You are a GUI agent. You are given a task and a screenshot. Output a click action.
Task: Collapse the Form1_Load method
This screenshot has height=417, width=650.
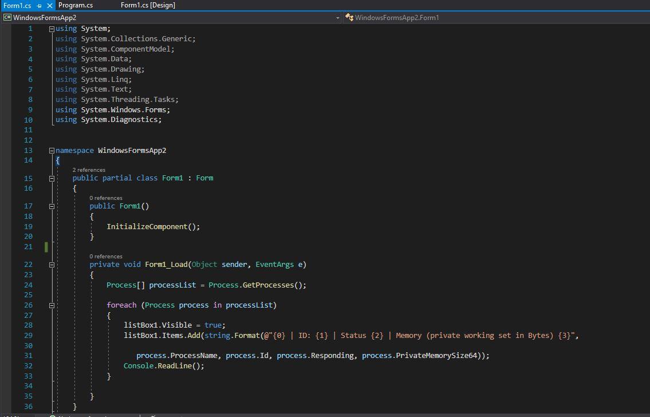[51, 264]
